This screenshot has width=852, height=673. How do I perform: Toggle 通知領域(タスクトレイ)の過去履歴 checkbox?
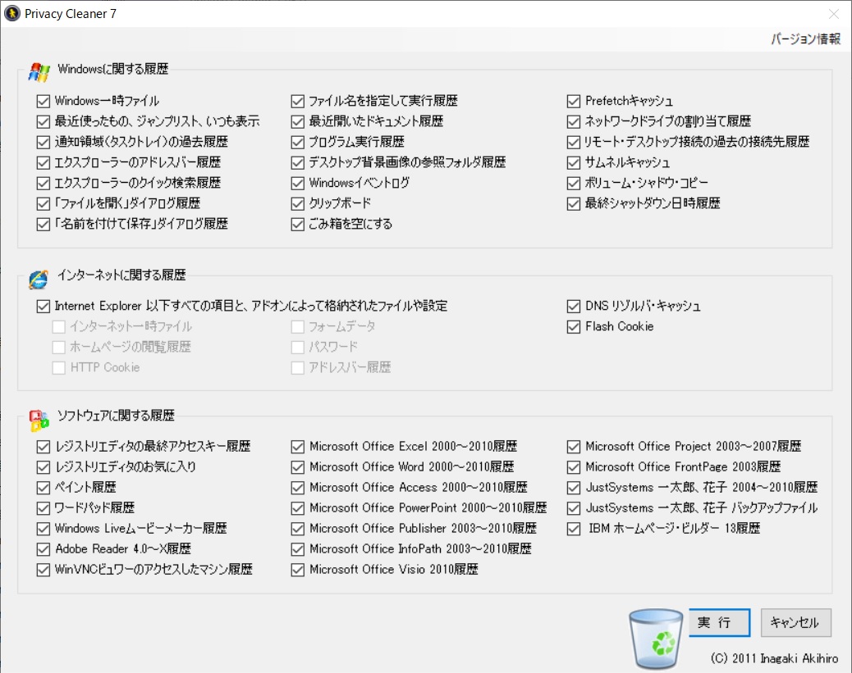pos(43,142)
